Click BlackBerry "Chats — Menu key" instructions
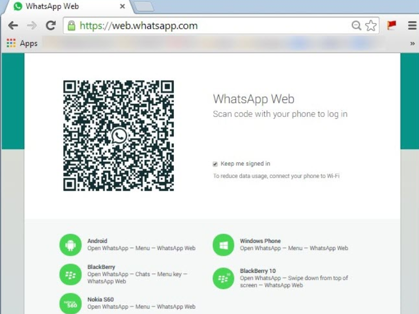419x314 pixels. (x=138, y=278)
